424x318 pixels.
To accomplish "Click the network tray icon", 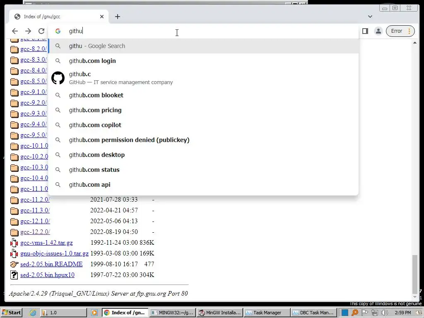I will [x=374, y=313].
